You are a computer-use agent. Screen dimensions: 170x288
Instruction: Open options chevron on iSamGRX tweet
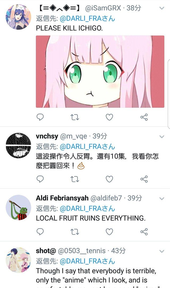point(162,8)
